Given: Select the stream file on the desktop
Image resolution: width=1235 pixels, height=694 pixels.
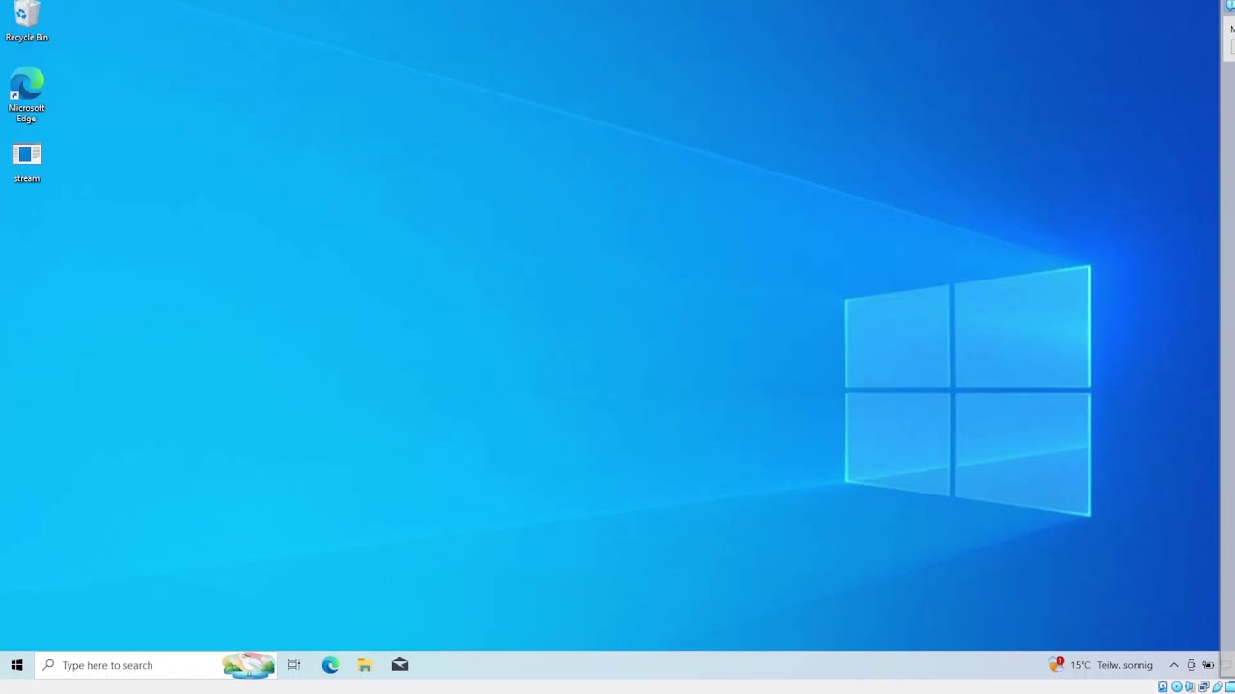Looking at the screenshot, I should [27, 163].
